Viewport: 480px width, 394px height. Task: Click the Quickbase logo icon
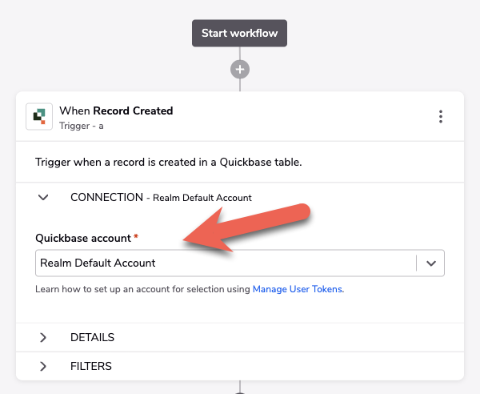tap(39, 116)
